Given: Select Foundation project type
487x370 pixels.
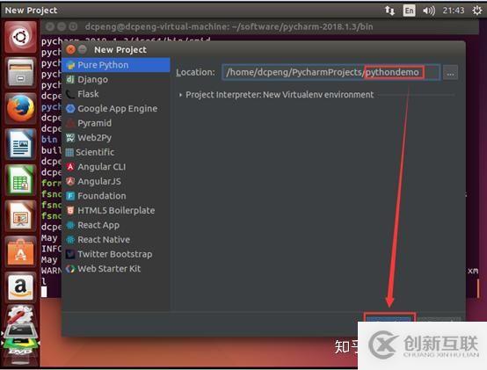Looking at the screenshot, I should (x=116, y=196).
